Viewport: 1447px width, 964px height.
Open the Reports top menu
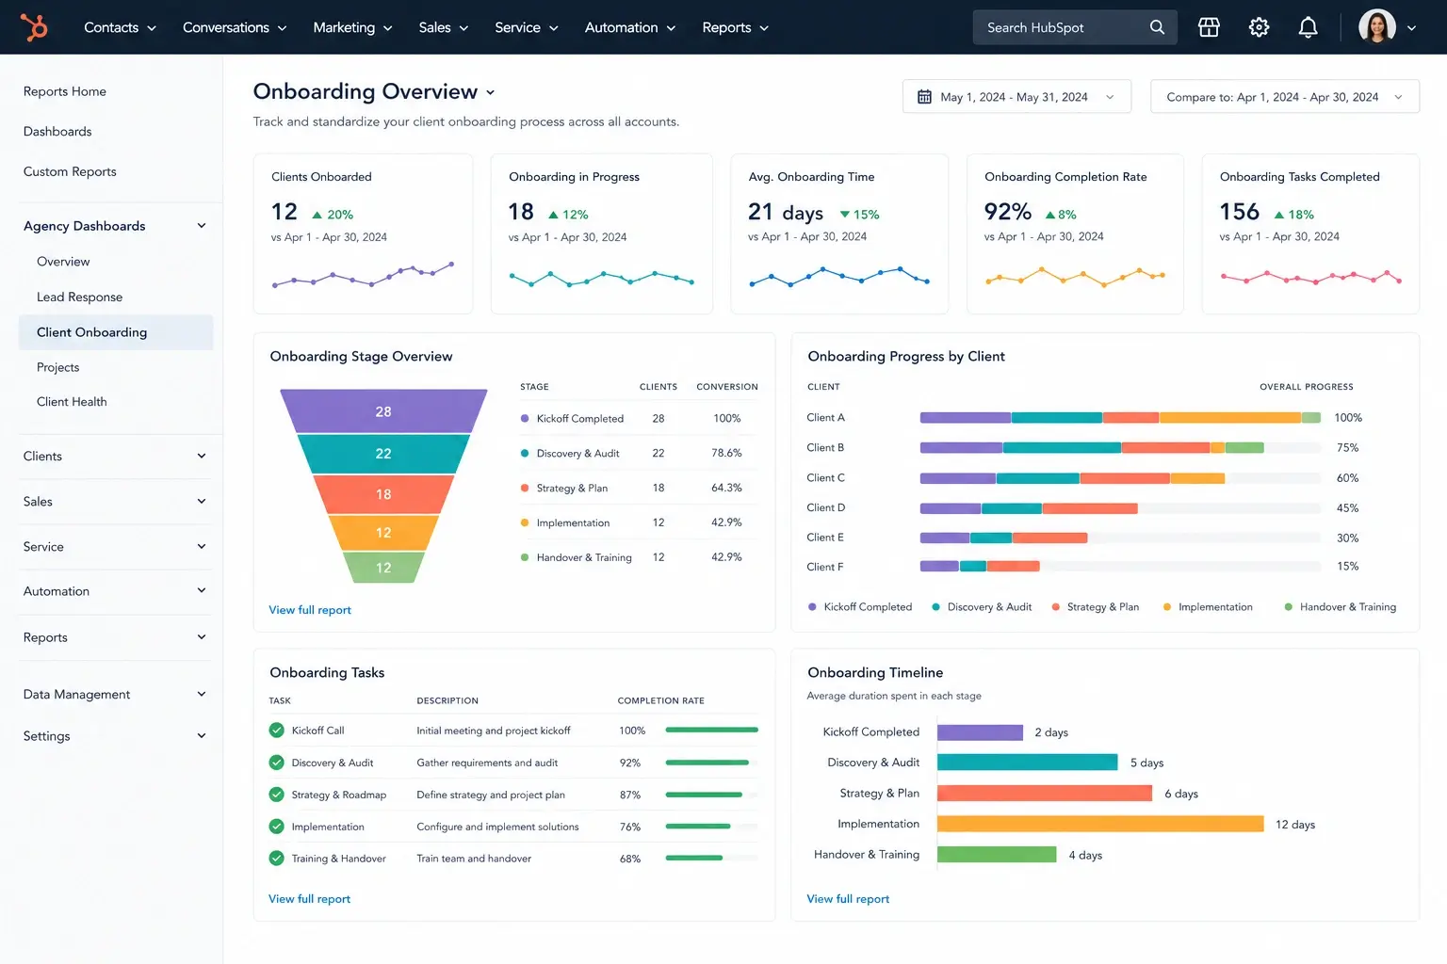click(736, 27)
